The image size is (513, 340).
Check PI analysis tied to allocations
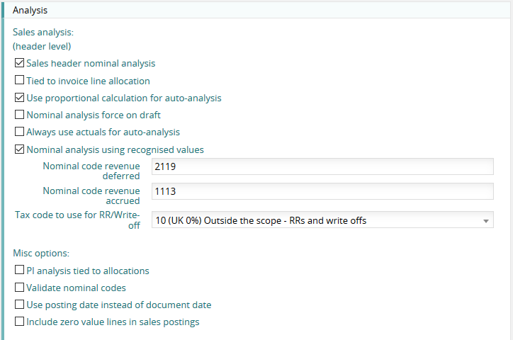pos(20,271)
